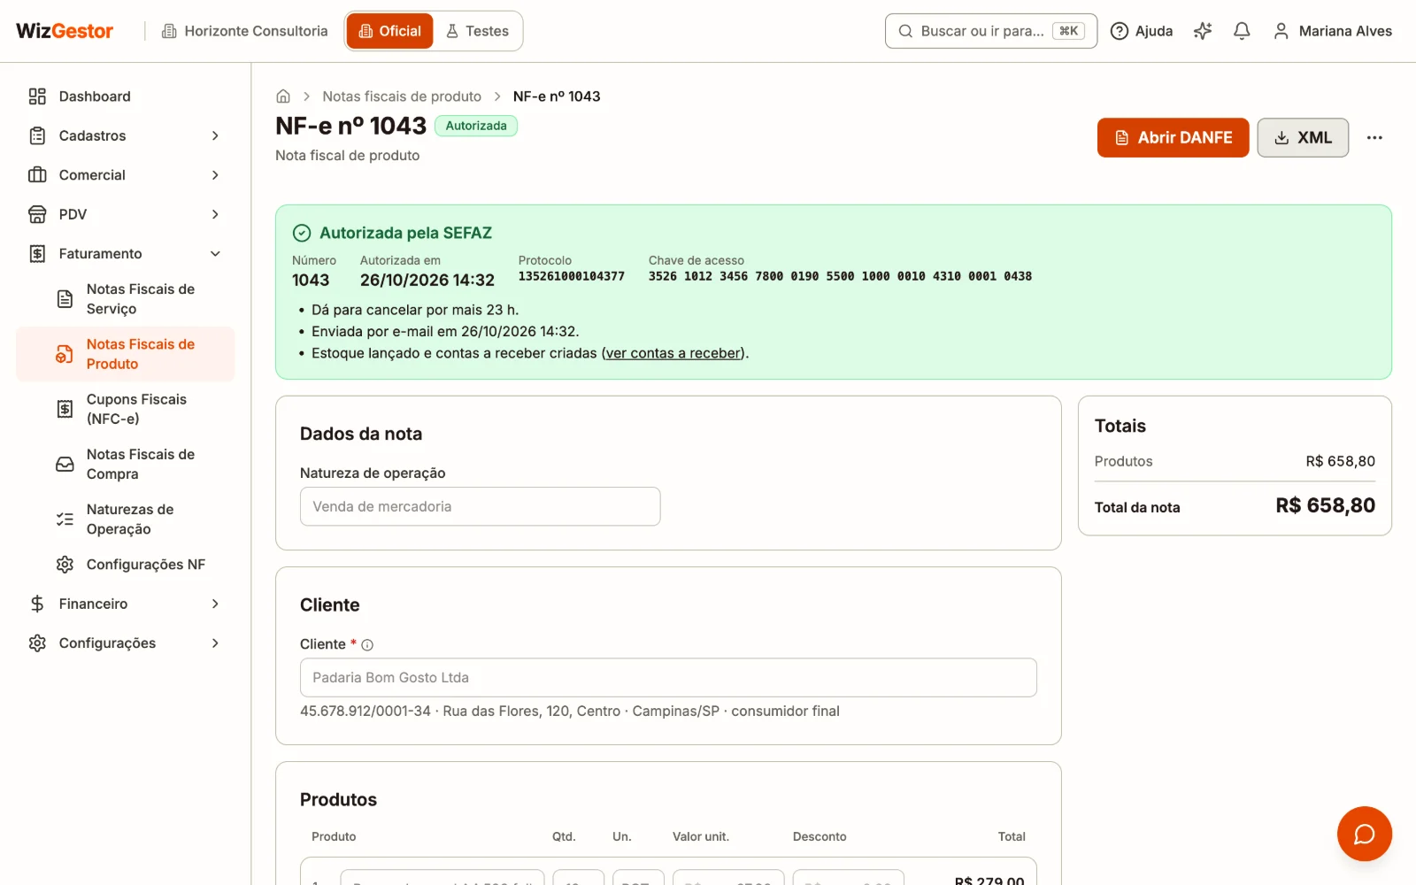Open Notas Fiscais de Compra
Viewport: 1416px width, 885px height.
pyautogui.click(x=125, y=464)
